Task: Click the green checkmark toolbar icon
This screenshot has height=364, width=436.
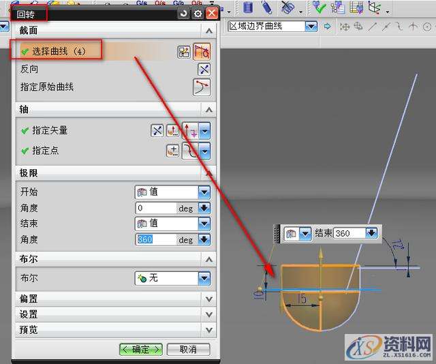Action: click(319, 7)
